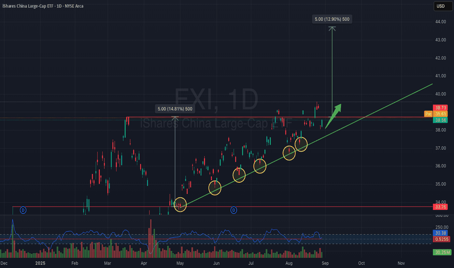Click the Mar label on time axis
454x268 pixels.
pos(108,263)
